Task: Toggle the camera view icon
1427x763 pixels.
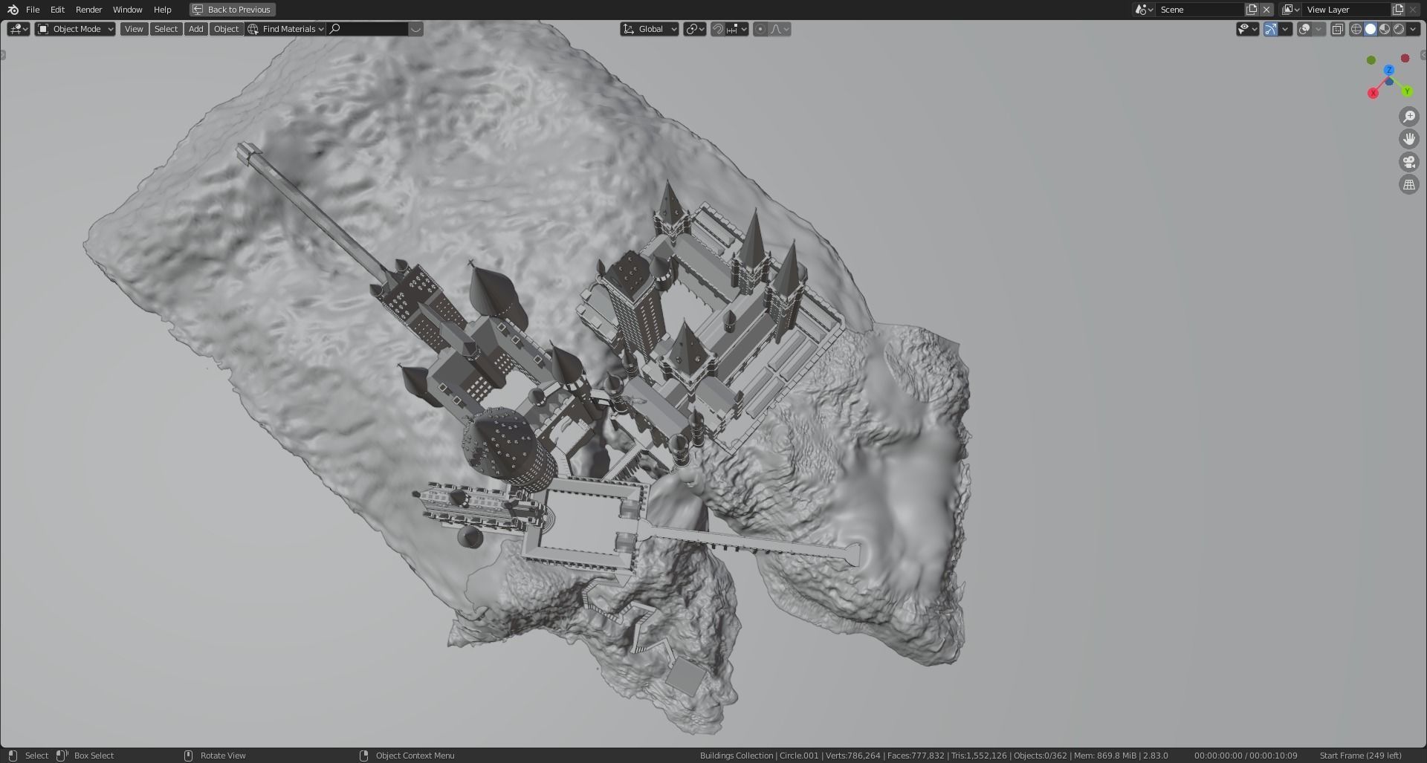Action: click(1408, 162)
